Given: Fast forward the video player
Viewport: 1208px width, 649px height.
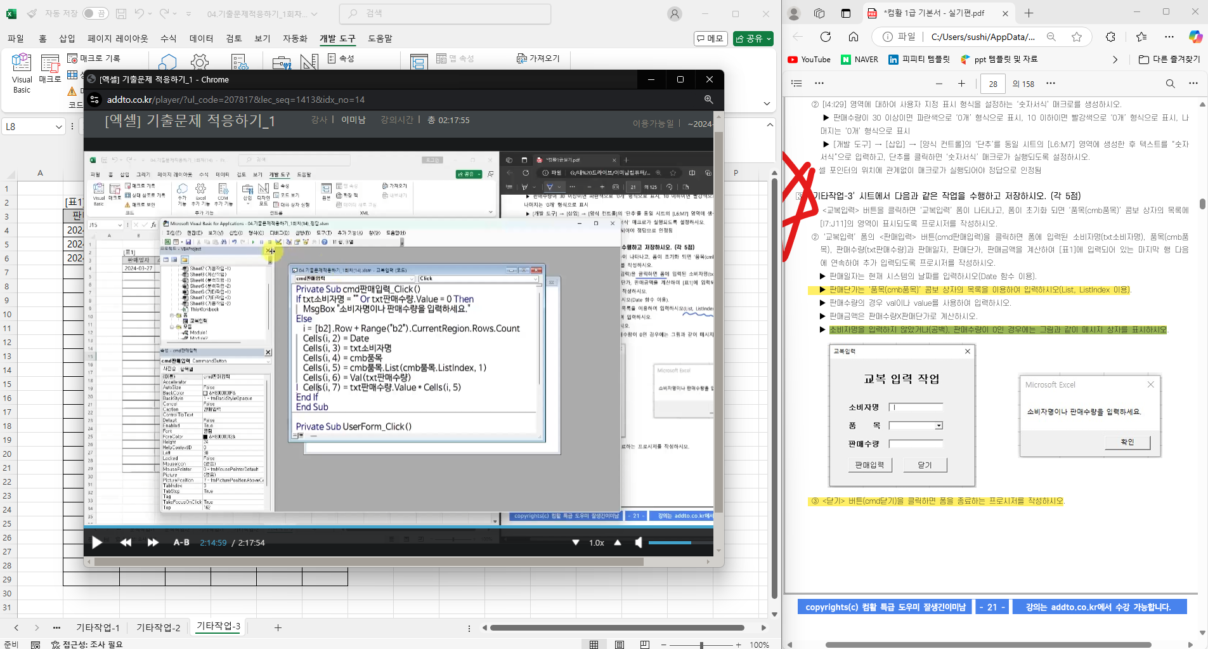Looking at the screenshot, I should 153,542.
